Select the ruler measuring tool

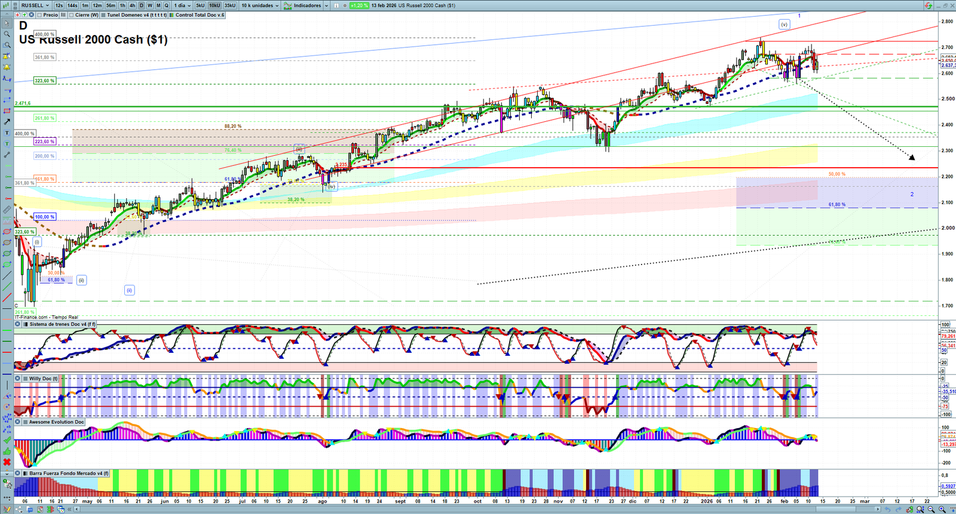[x=7, y=210]
